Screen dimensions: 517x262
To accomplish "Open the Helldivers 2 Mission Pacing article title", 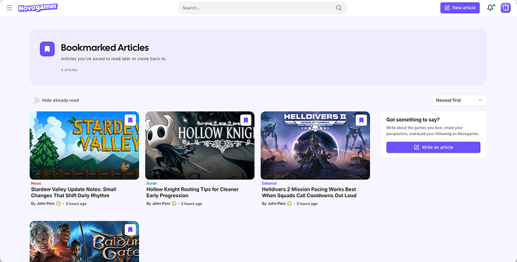I will 309,193.
